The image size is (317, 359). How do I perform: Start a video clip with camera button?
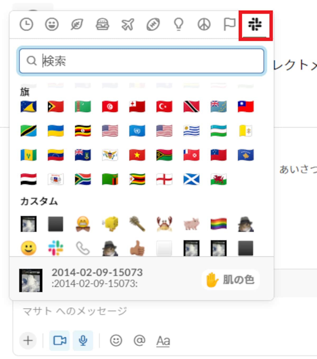tap(60, 340)
